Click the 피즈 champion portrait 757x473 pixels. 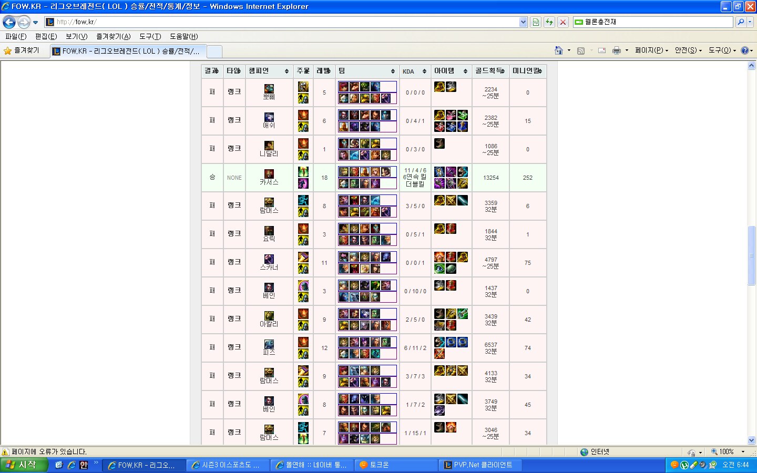tap(269, 344)
